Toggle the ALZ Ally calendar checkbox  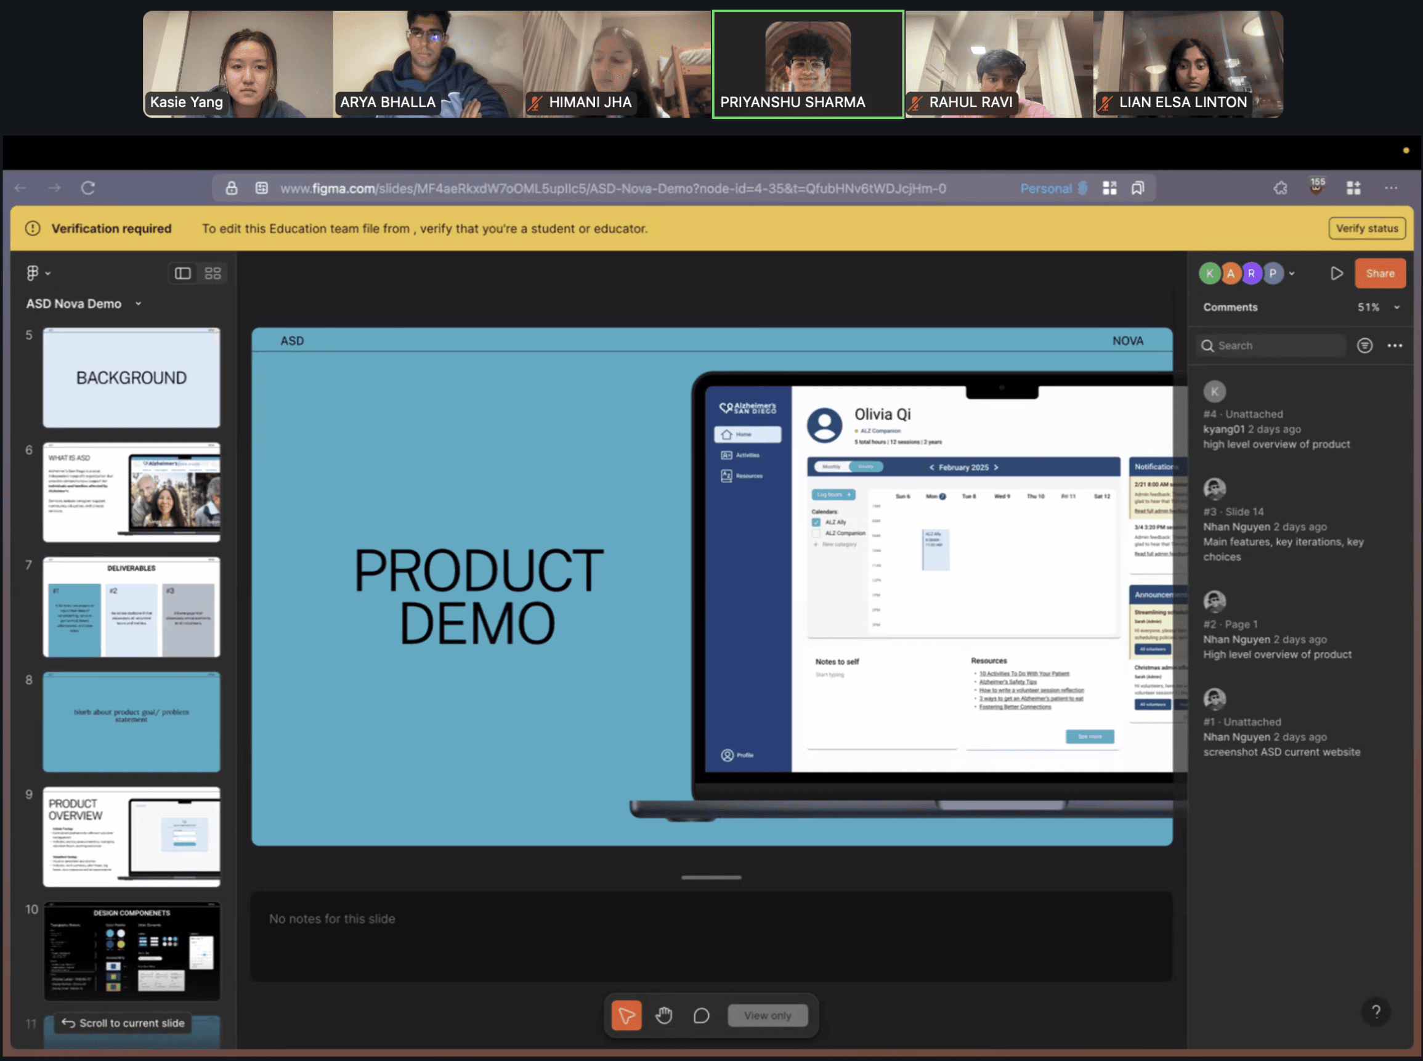tap(816, 522)
